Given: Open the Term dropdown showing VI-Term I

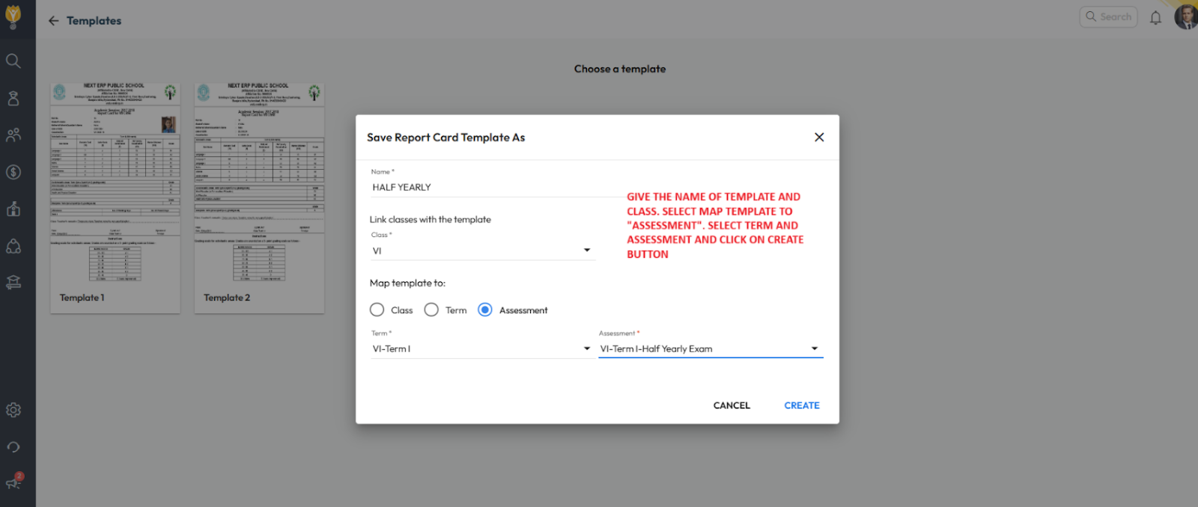Looking at the screenshot, I should click(x=481, y=348).
